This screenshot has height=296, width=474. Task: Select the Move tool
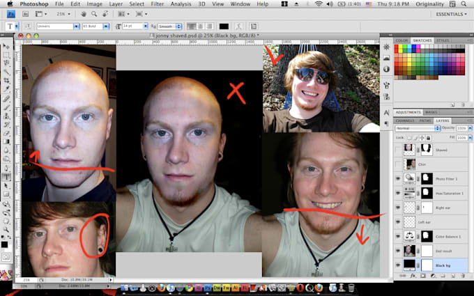coord(6,46)
